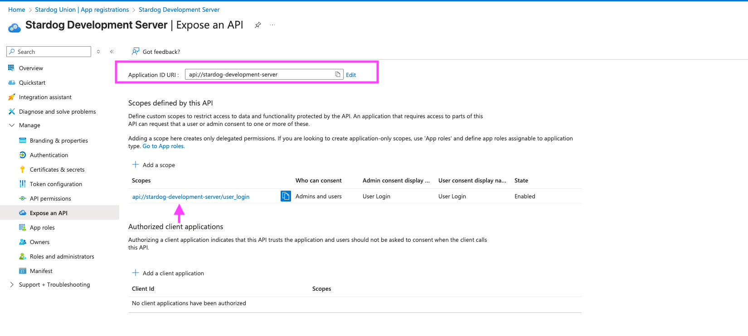Click the Who can consent column header
The image size is (748, 336).
coord(319,180)
